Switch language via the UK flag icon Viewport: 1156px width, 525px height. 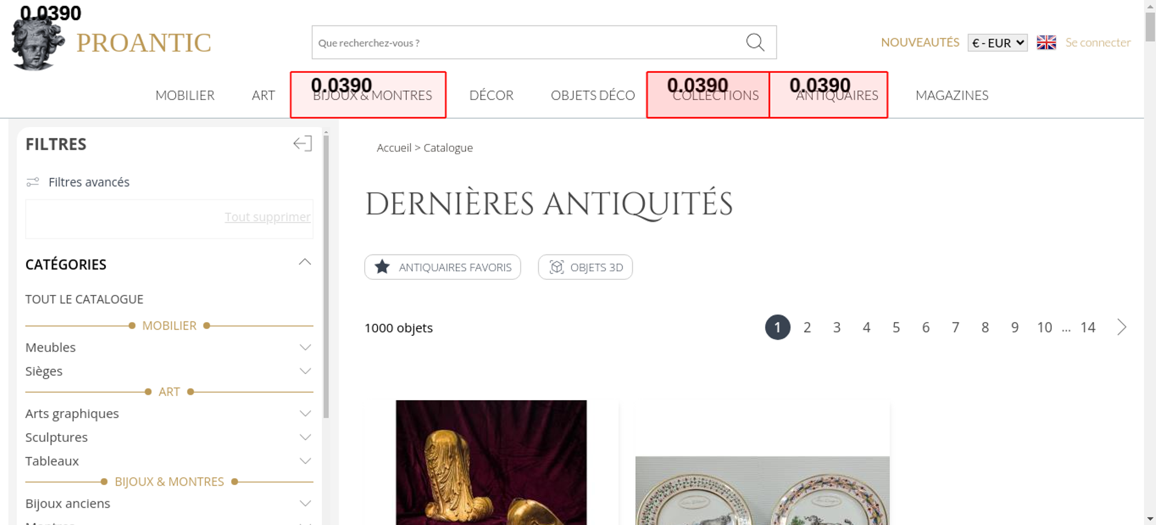1046,43
